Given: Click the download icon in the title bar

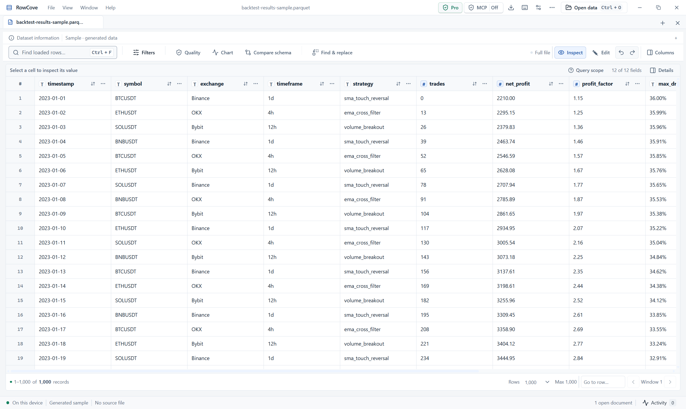Looking at the screenshot, I should 511,8.
